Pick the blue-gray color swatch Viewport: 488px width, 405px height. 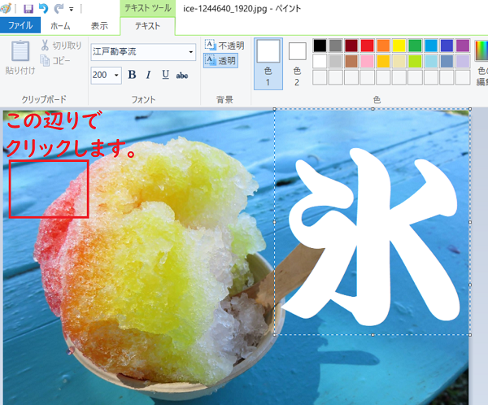click(x=447, y=61)
